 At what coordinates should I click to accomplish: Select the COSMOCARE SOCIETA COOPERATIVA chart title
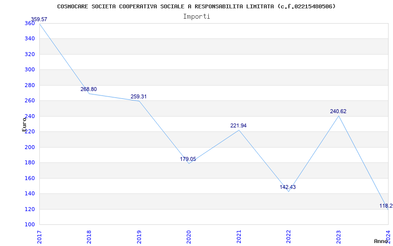(196, 6)
